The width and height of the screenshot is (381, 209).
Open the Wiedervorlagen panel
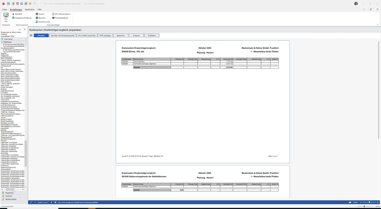pos(13,199)
